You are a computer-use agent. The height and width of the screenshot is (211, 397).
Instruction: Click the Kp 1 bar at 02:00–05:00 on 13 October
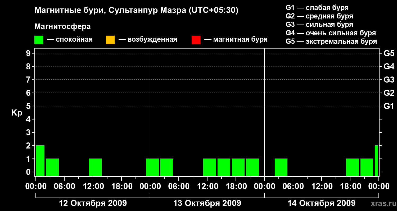(167, 167)
